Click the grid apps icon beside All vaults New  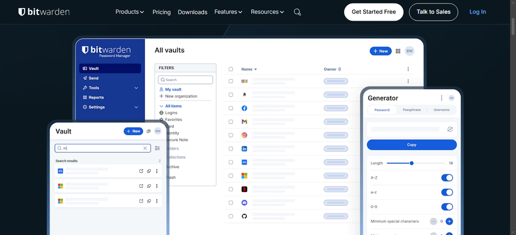(x=398, y=51)
